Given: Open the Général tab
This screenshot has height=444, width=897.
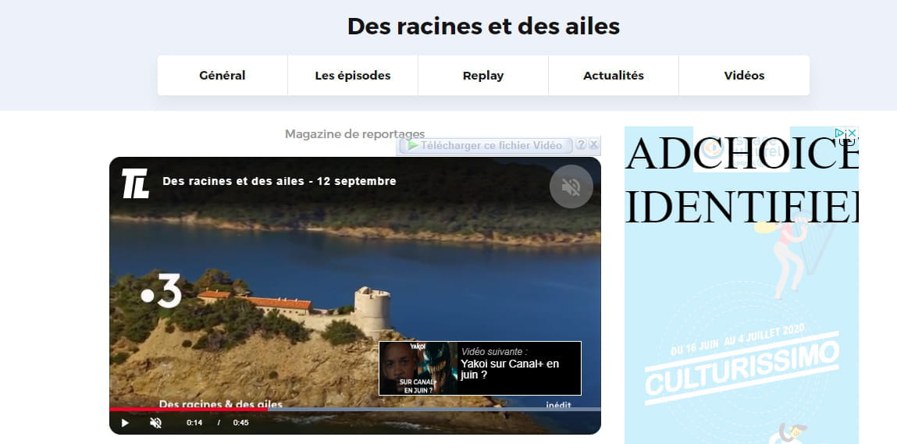Looking at the screenshot, I should coord(222,76).
